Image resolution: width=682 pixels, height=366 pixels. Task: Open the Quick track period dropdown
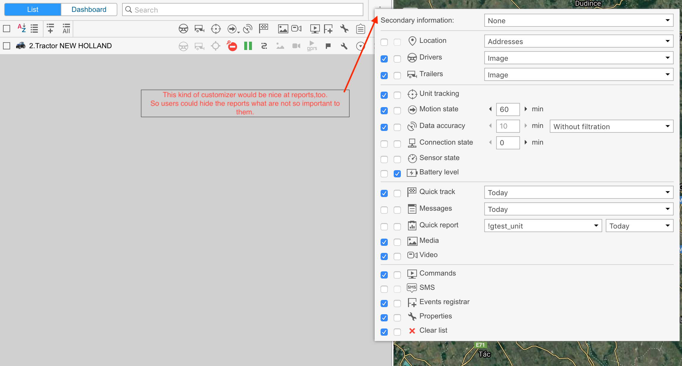(578, 193)
